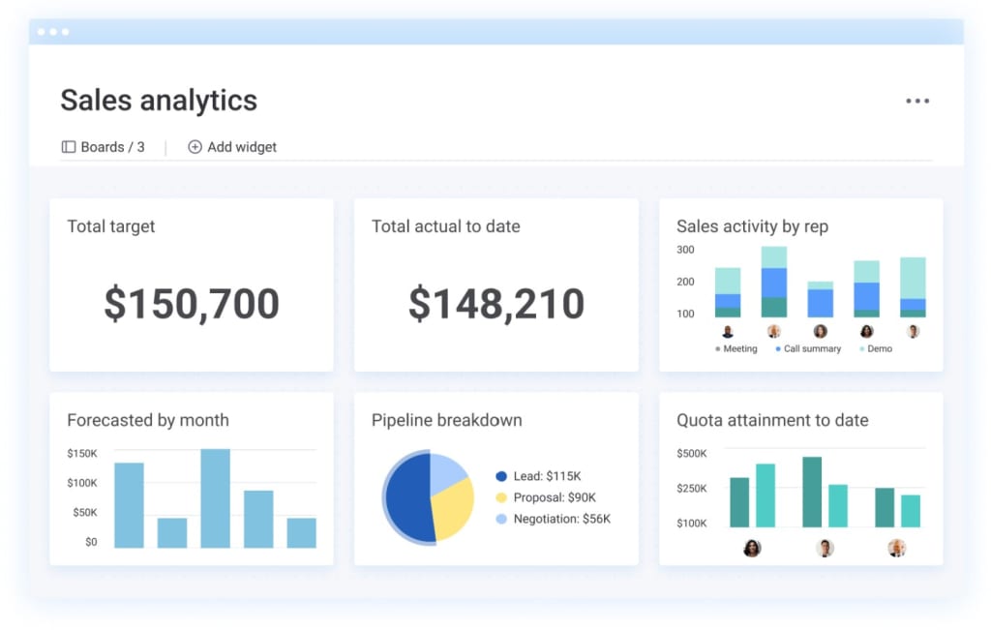Toggle the Demo legend entry

(x=876, y=348)
